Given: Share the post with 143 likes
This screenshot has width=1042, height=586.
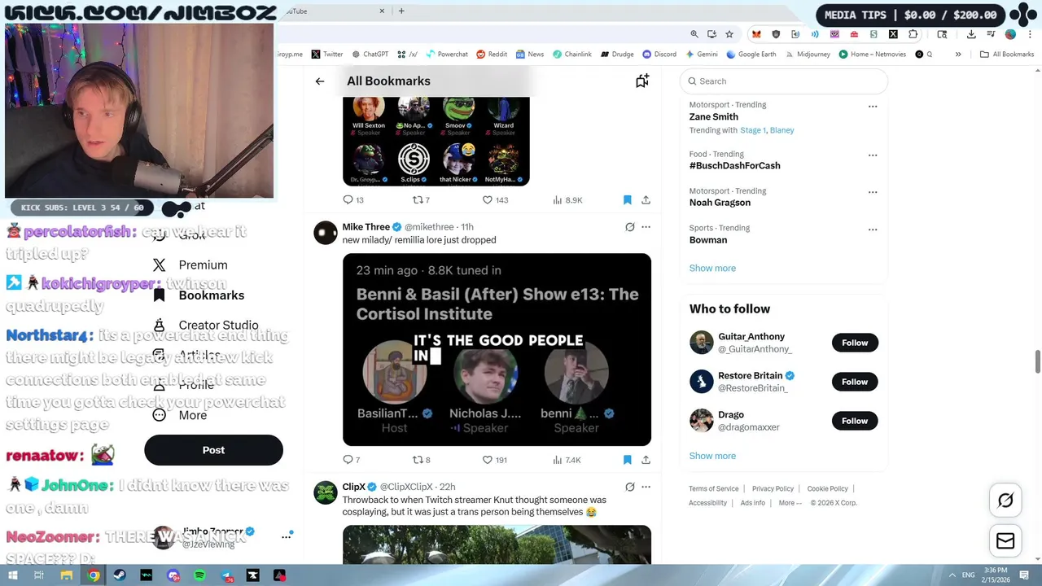Looking at the screenshot, I should (646, 200).
